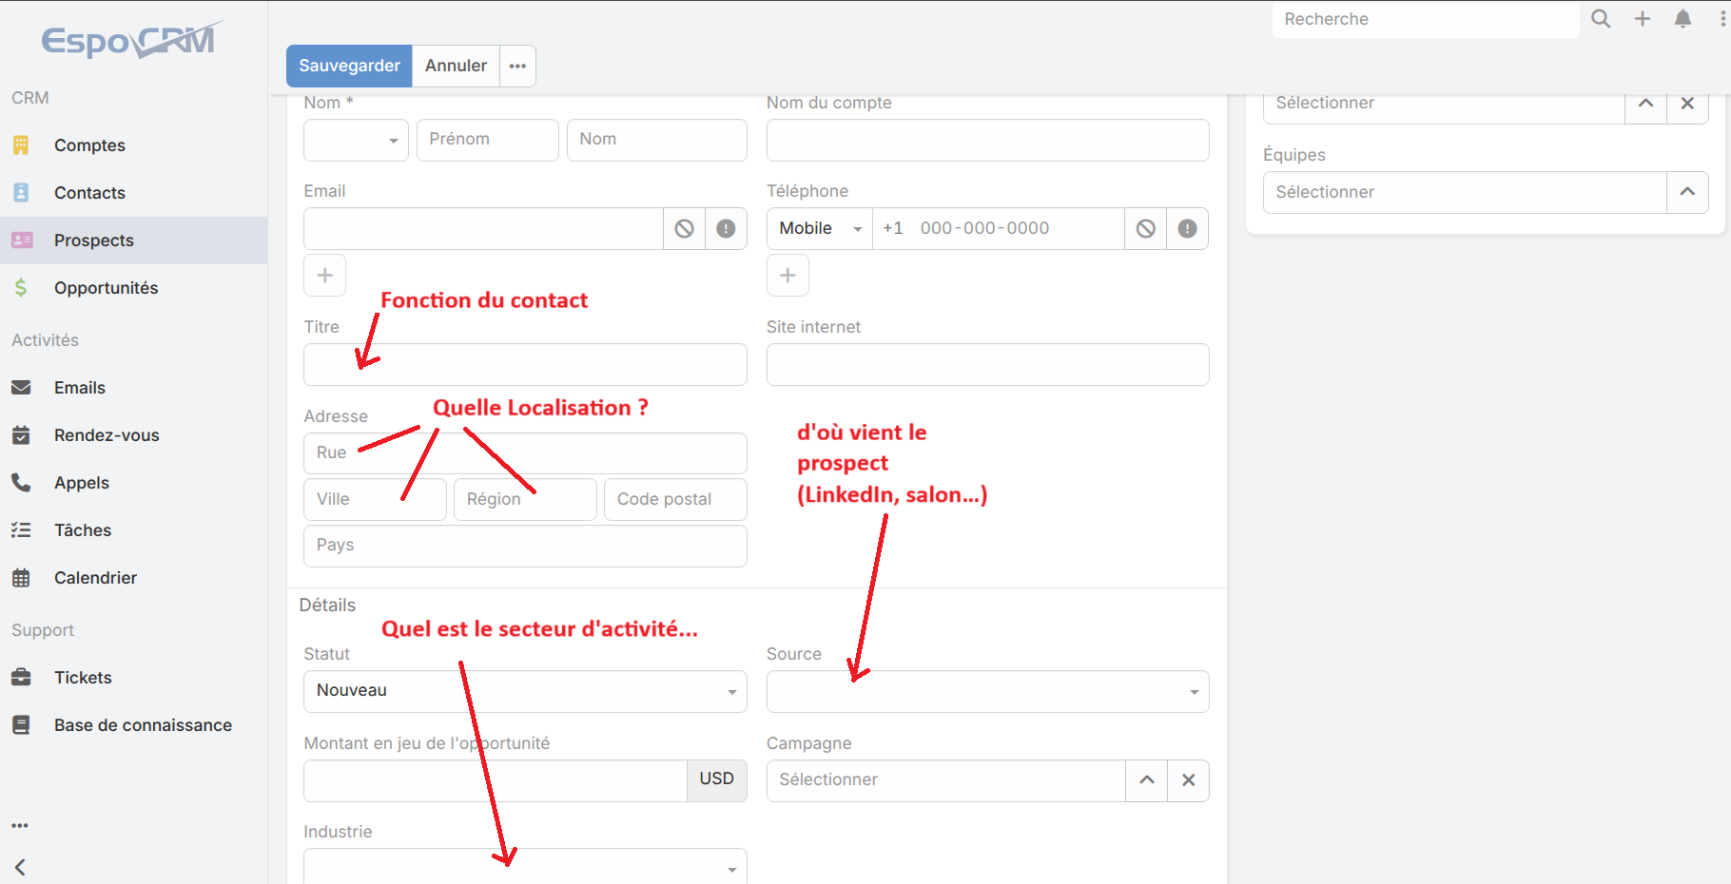Open the three-dot sidebar more menu
This screenshot has width=1731, height=884.
coord(20,825)
